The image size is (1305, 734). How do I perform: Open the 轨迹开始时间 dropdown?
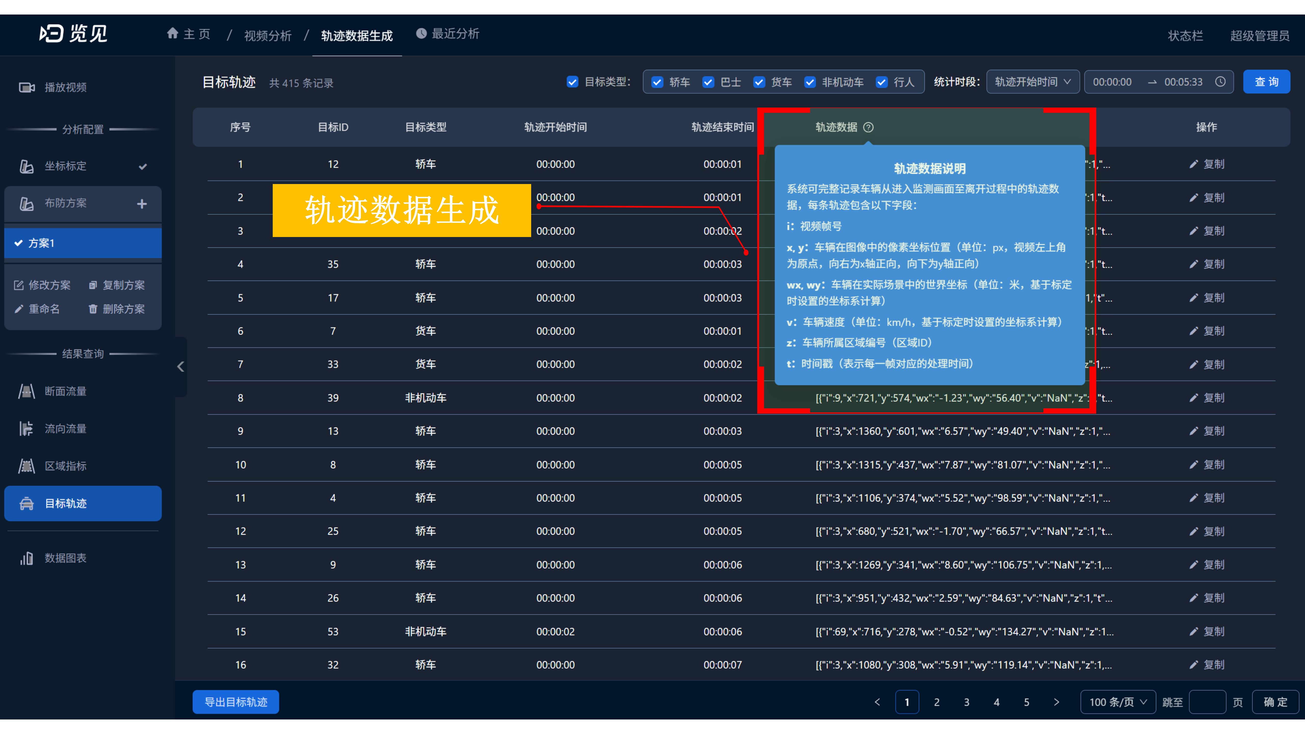coord(1033,82)
